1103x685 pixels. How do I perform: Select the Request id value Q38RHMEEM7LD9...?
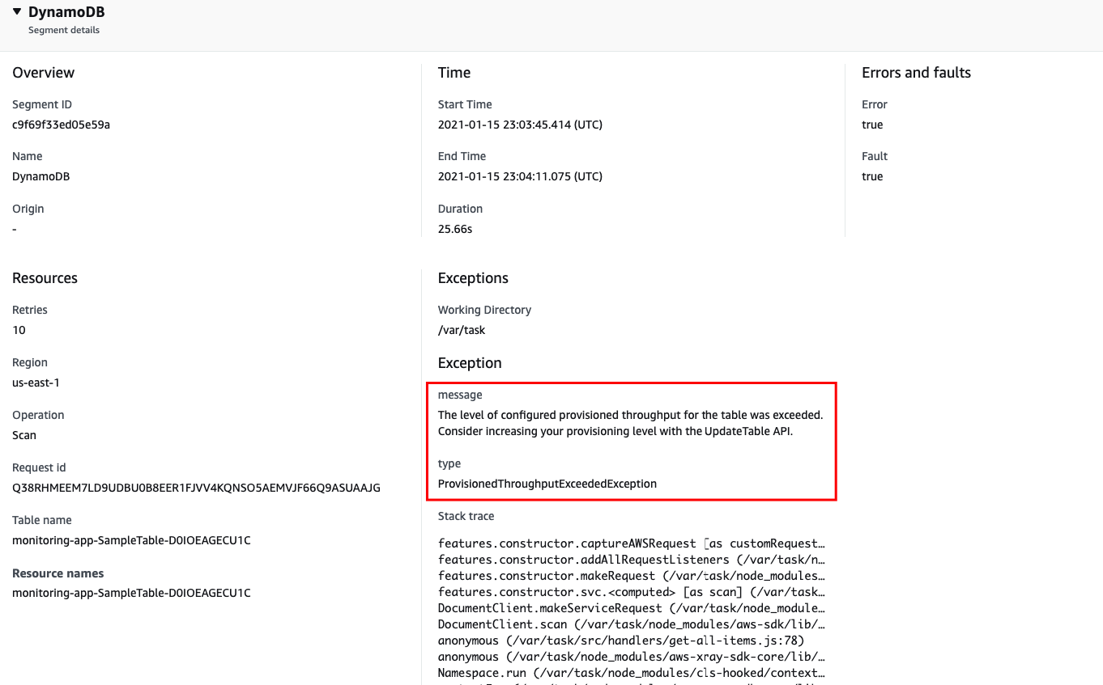[196, 488]
